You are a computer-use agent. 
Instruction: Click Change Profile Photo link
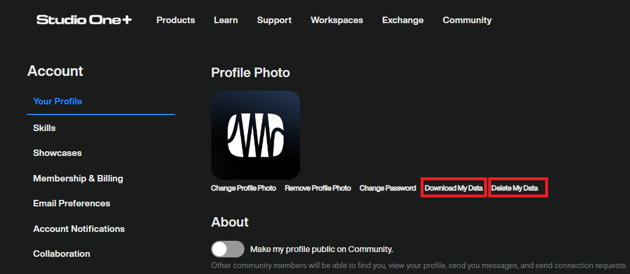tap(243, 188)
